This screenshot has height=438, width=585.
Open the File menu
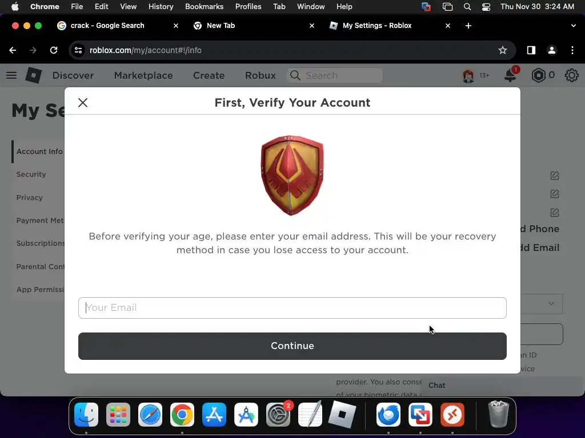click(x=77, y=6)
